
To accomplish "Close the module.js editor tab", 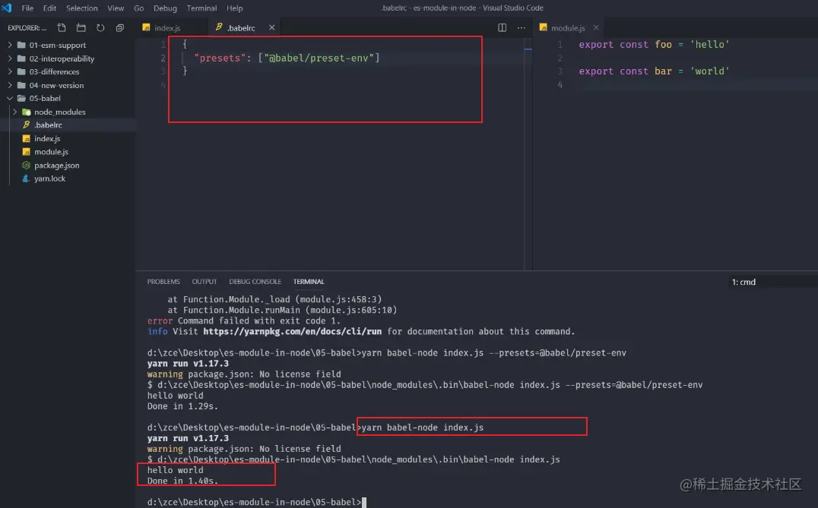I will (596, 27).
